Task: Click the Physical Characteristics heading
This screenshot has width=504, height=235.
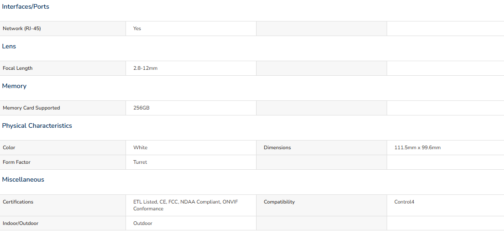Action: [37, 125]
